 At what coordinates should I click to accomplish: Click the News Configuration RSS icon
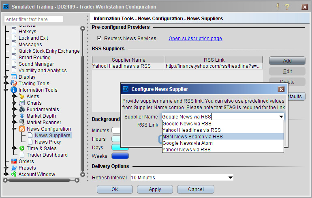pos(22,129)
